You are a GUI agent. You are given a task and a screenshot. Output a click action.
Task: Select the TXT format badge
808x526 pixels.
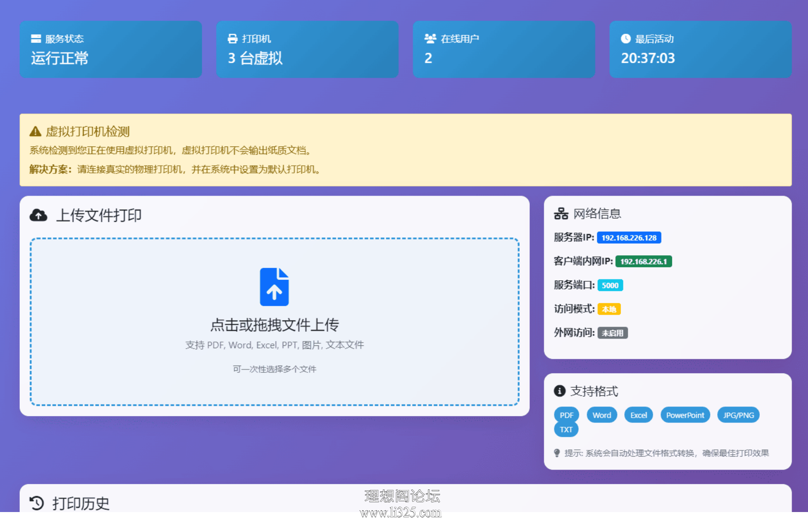pyautogui.click(x=566, y=430)
